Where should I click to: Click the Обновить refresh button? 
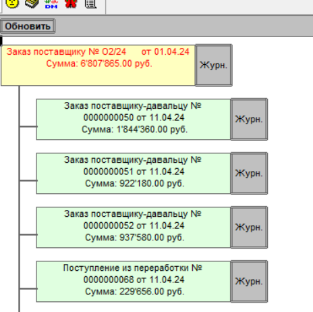click(x=28, y=26)
